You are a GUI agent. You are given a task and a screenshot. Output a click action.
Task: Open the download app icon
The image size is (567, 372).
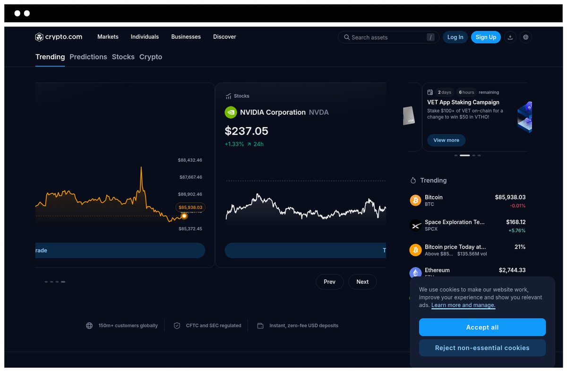[510, 37]
